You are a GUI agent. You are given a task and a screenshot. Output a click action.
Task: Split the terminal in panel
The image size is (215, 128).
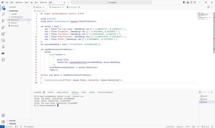[x=200, y=92]
